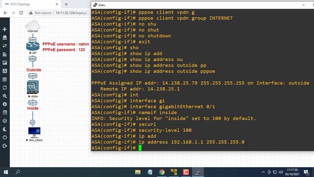Screen dimensions: 314x177
Task: Open Windows taskbar search
Action: point(18,172)
